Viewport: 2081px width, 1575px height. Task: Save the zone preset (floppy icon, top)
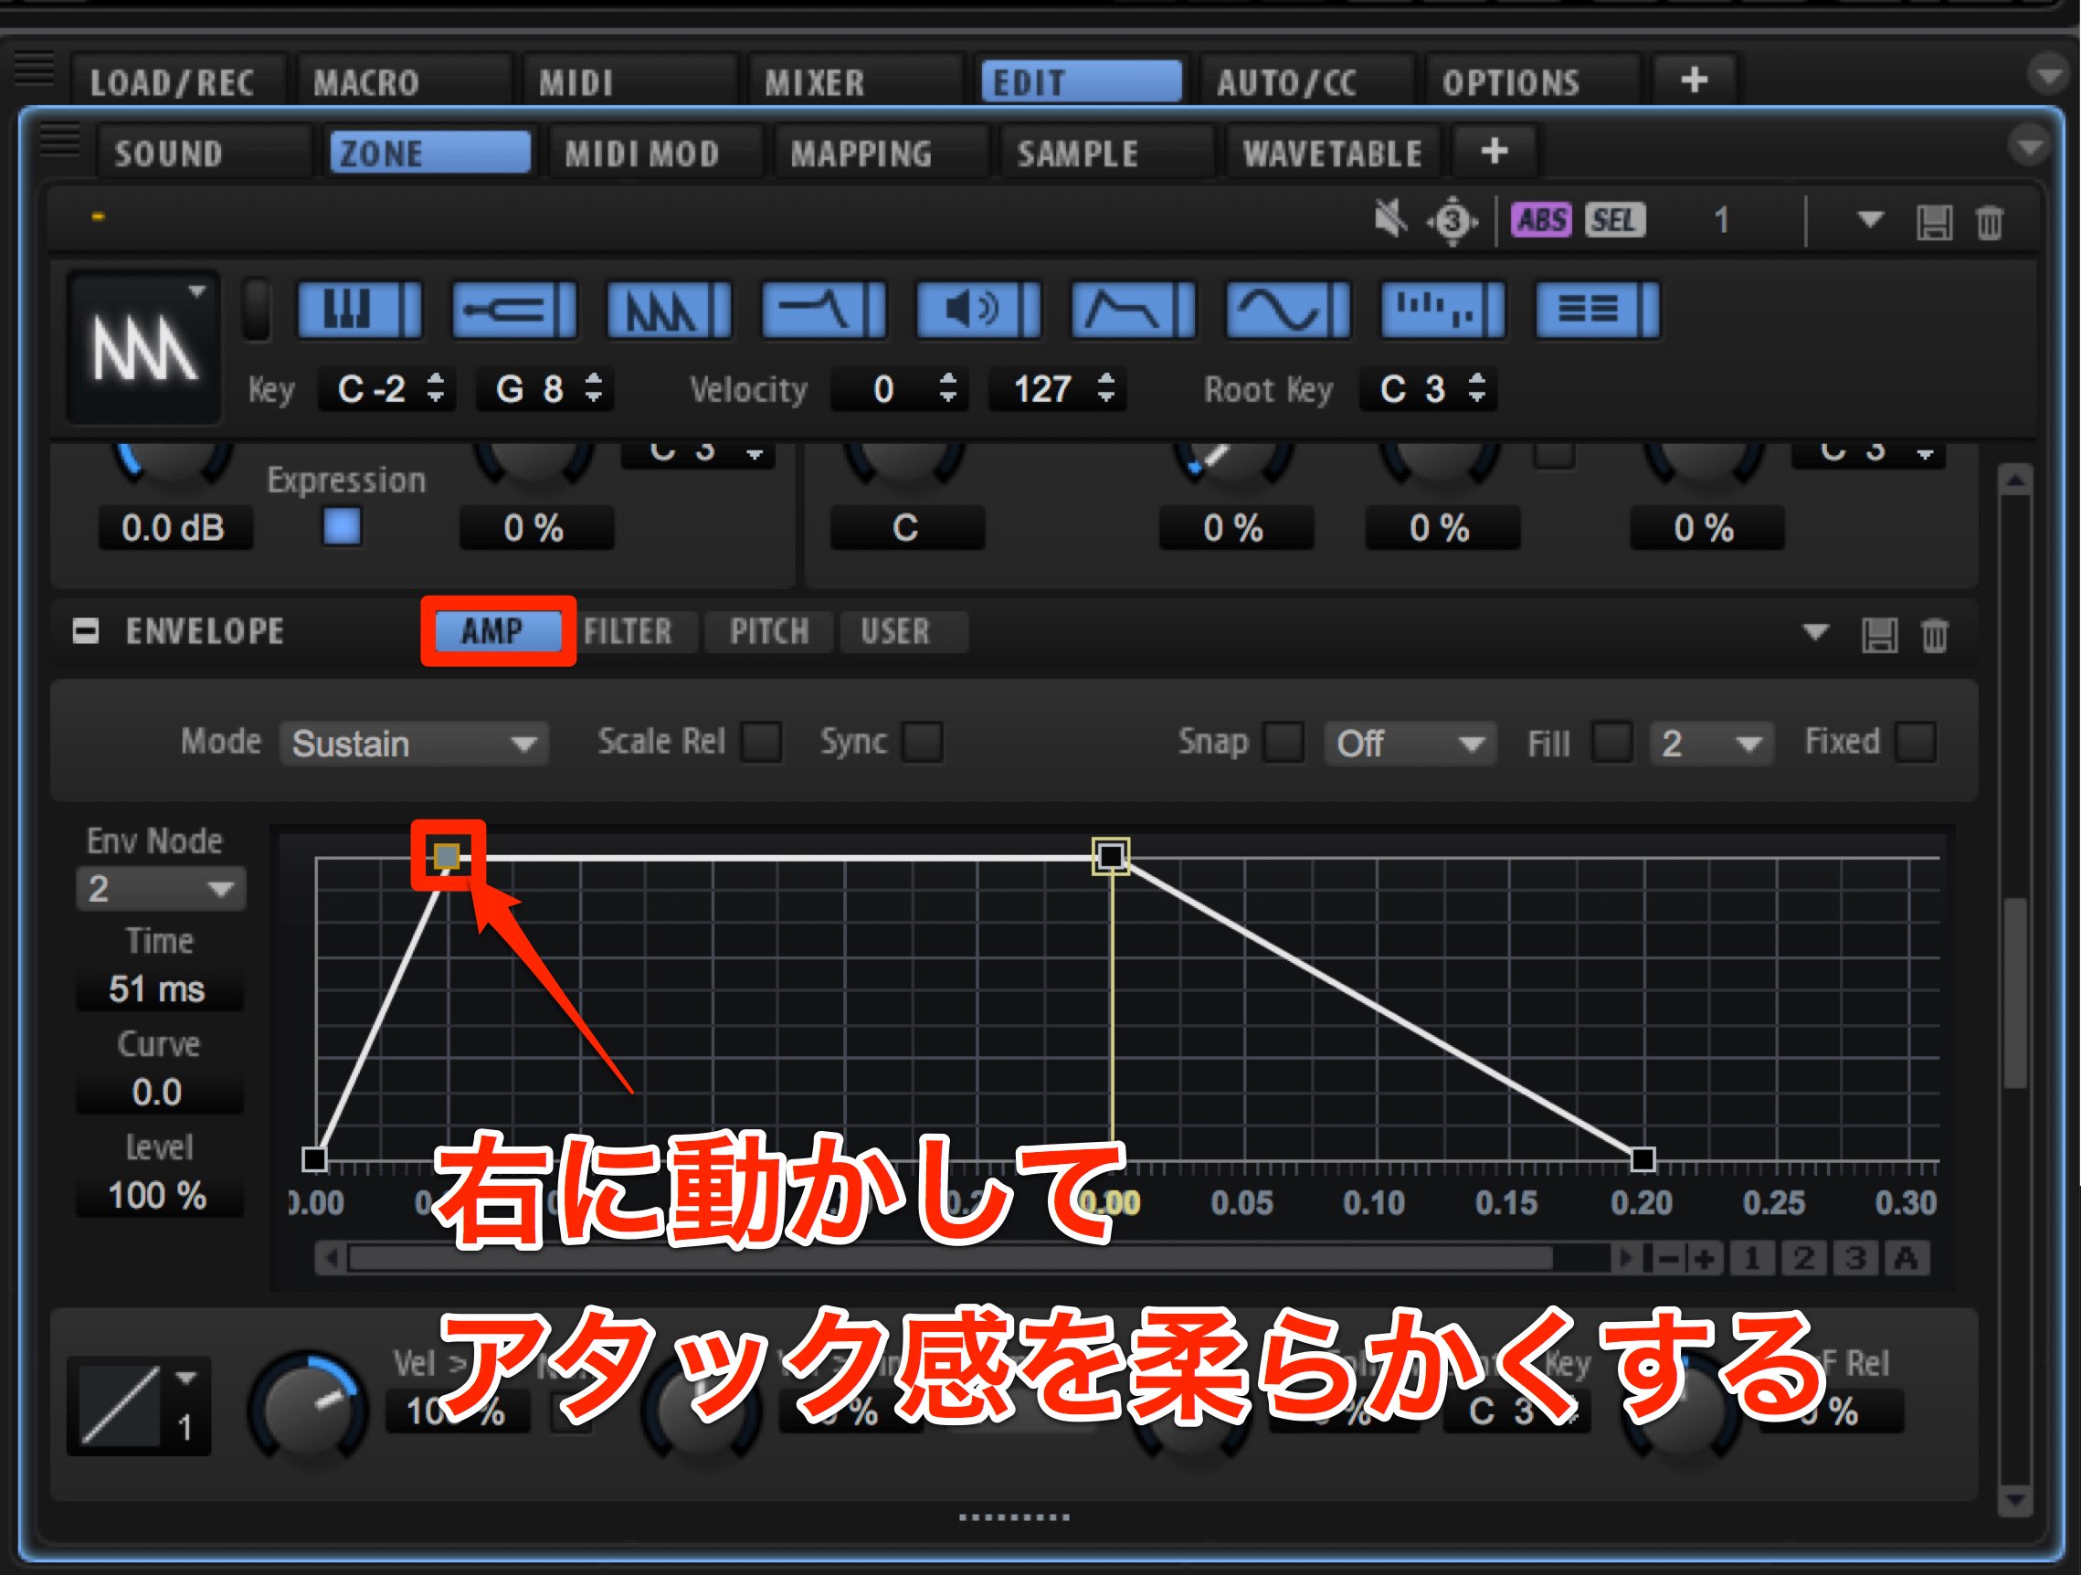[1934, 222]
